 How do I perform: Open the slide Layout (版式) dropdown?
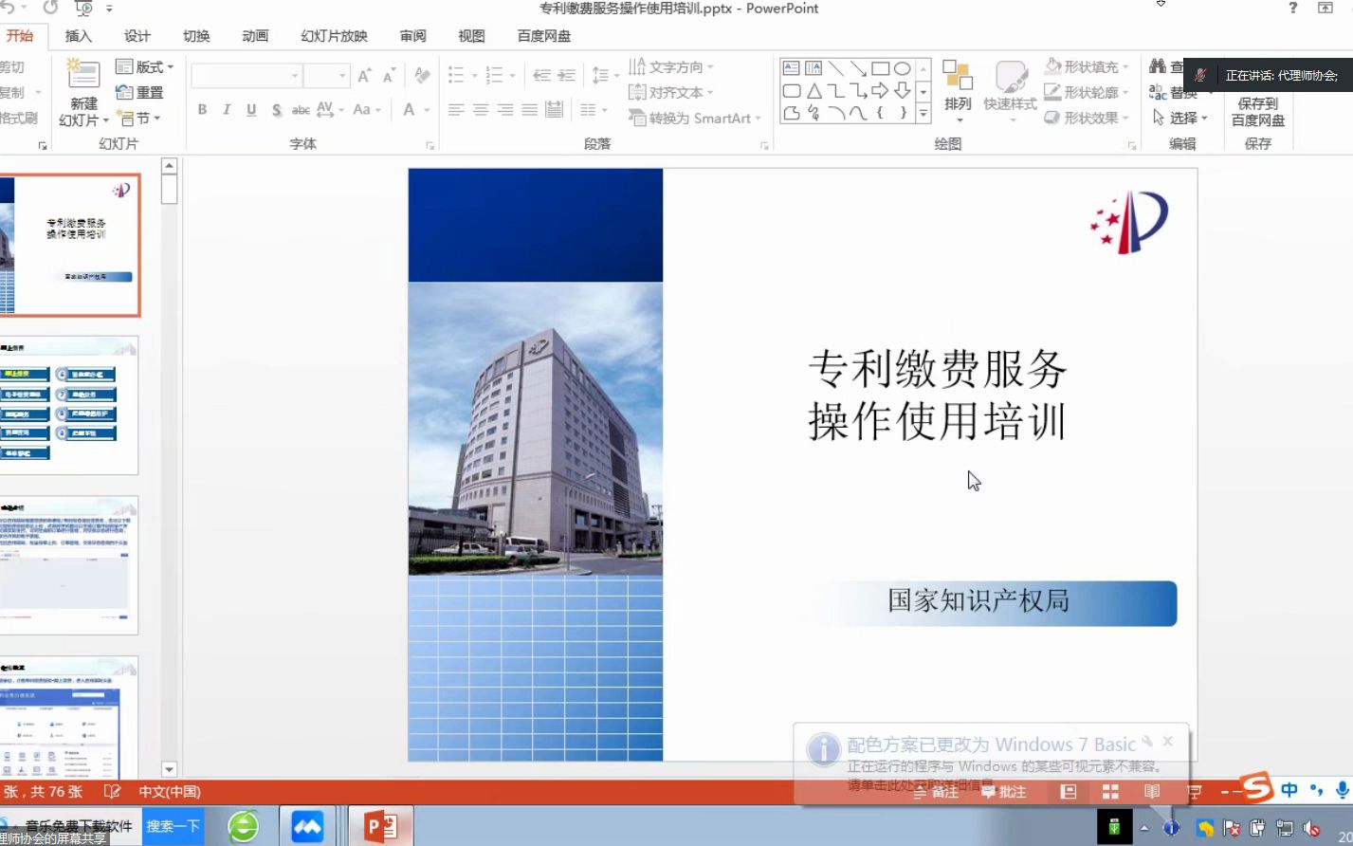pos(144,67)
